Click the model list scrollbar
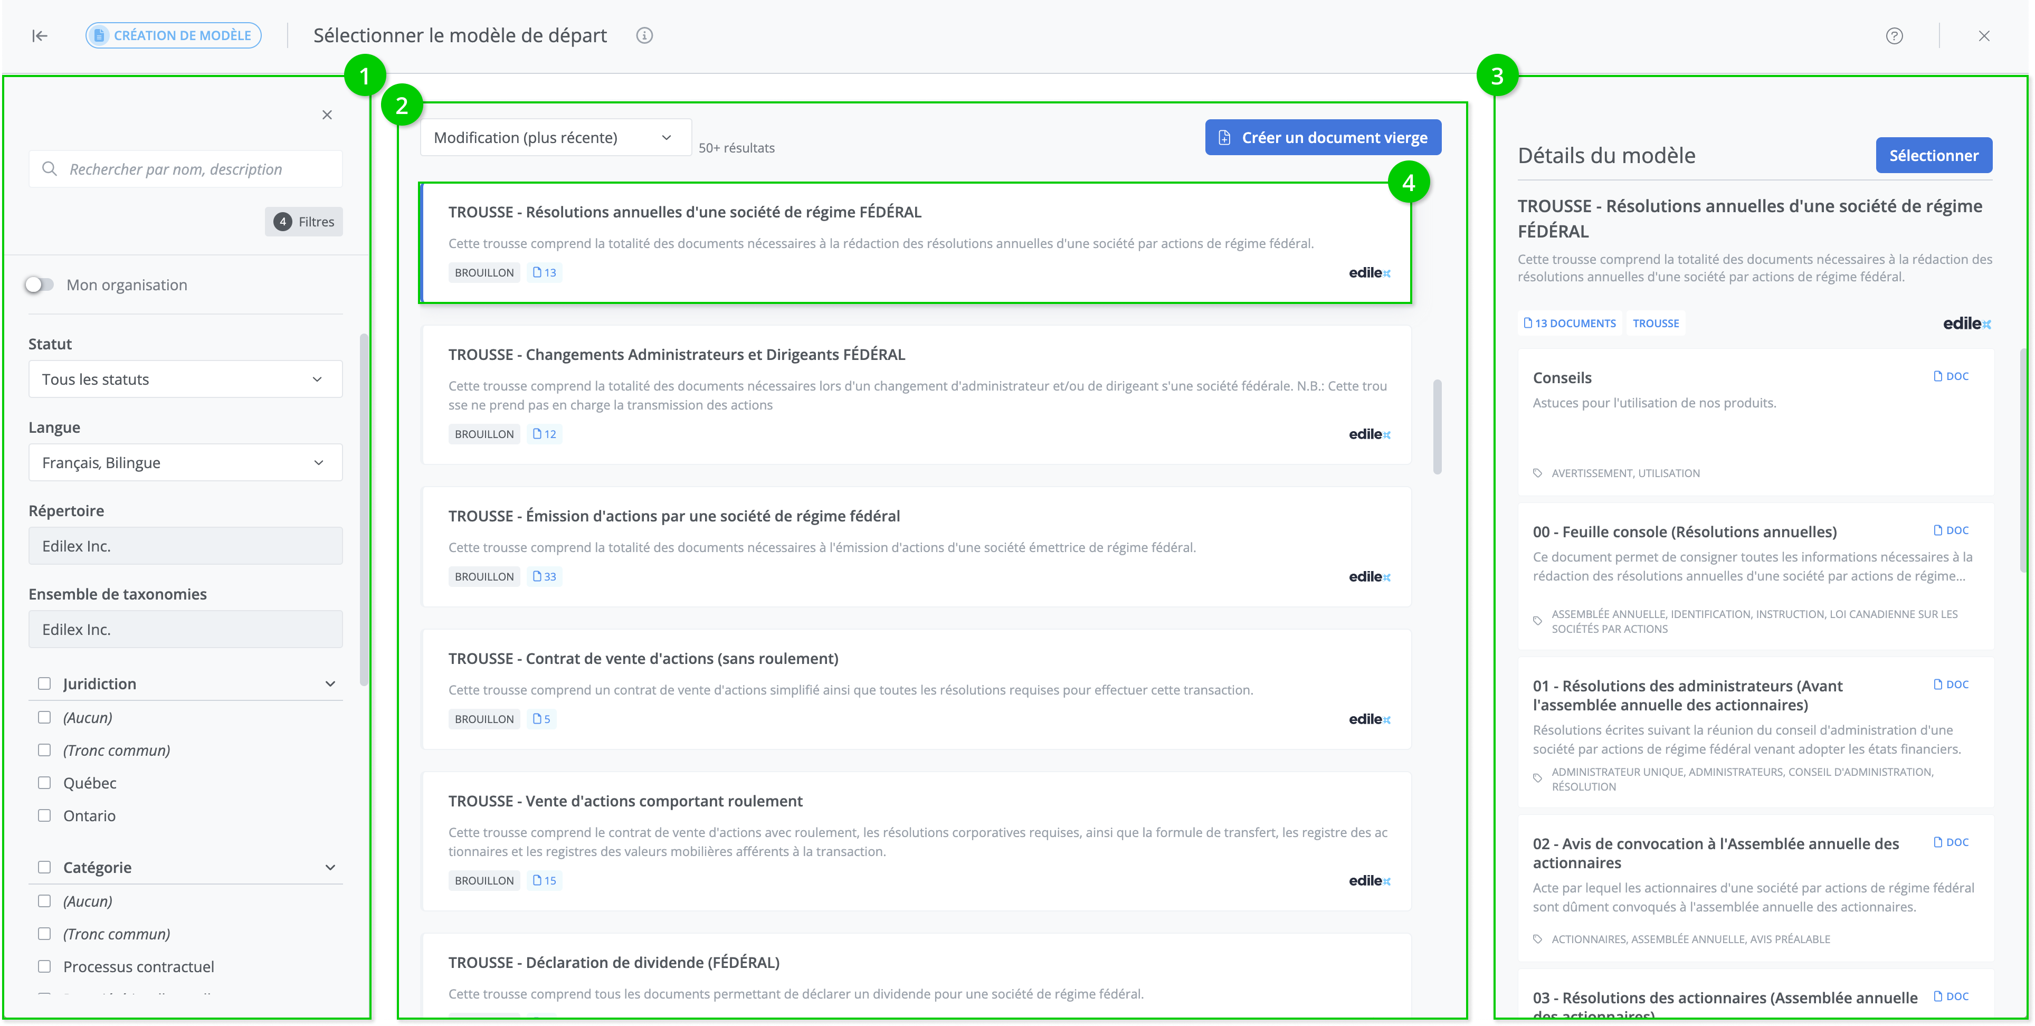2035x1026 pixels. (1437, 426)
